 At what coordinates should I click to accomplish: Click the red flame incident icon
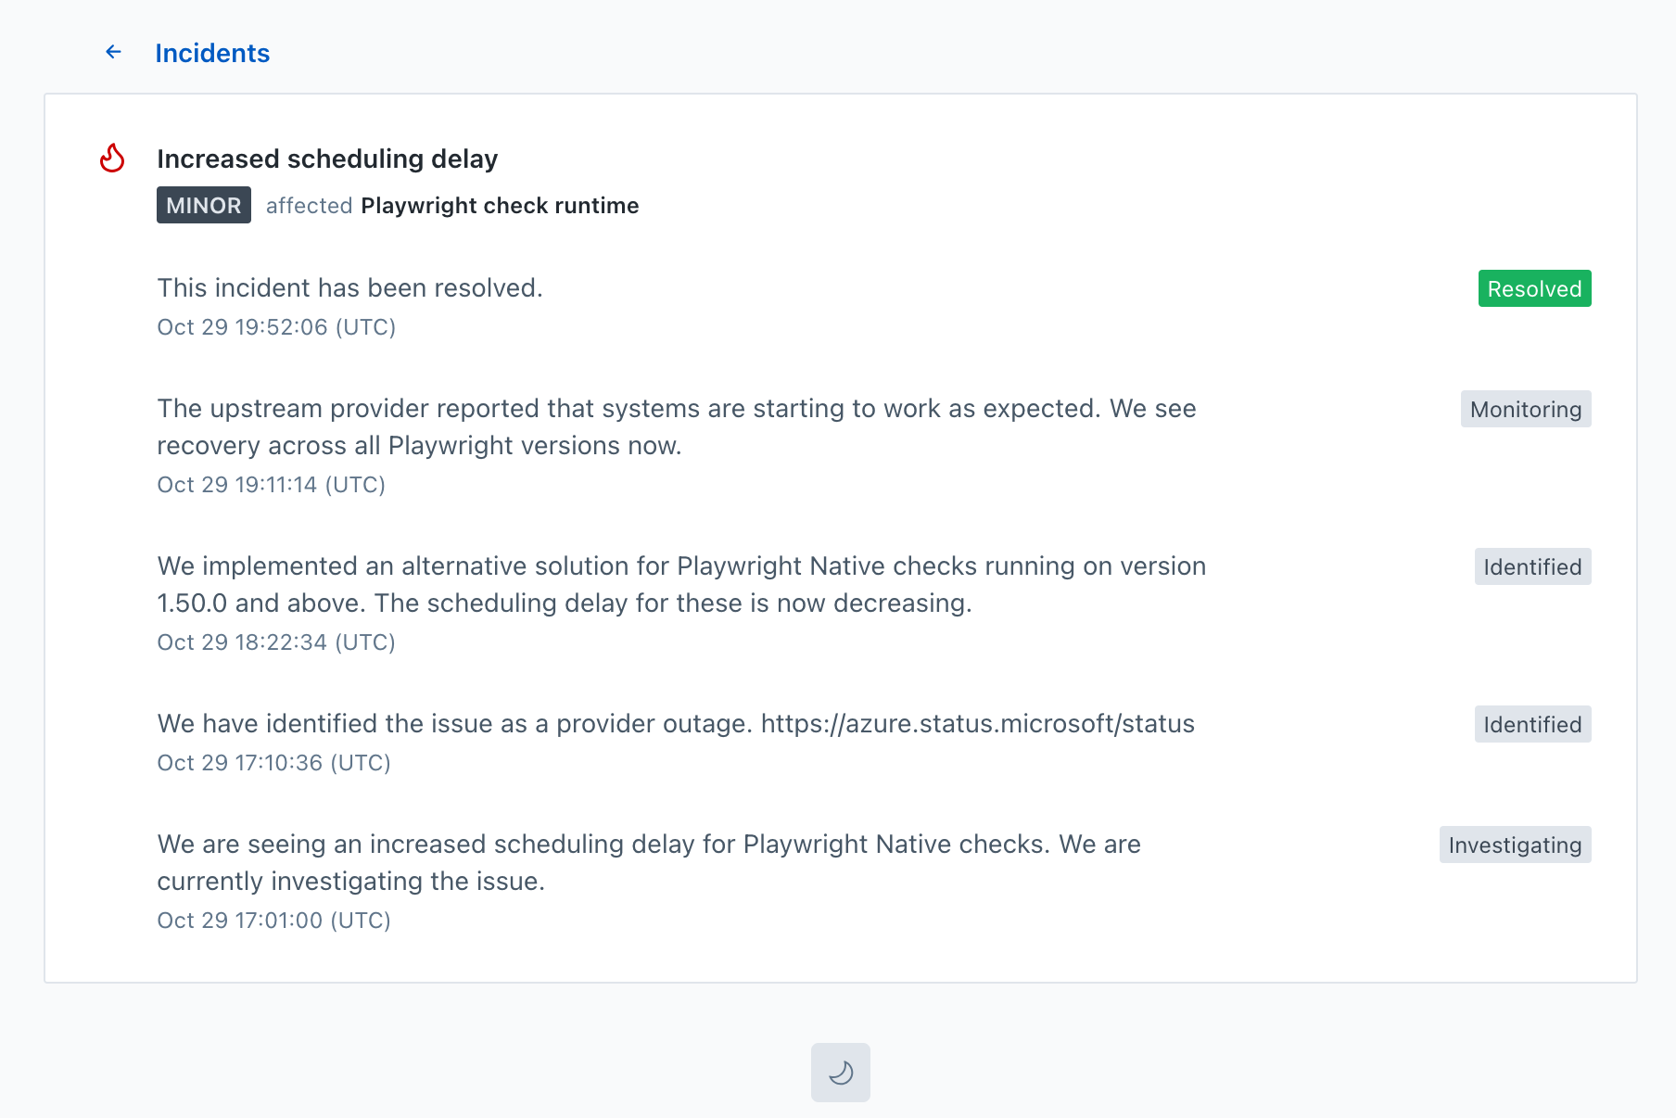click(112, 159)
